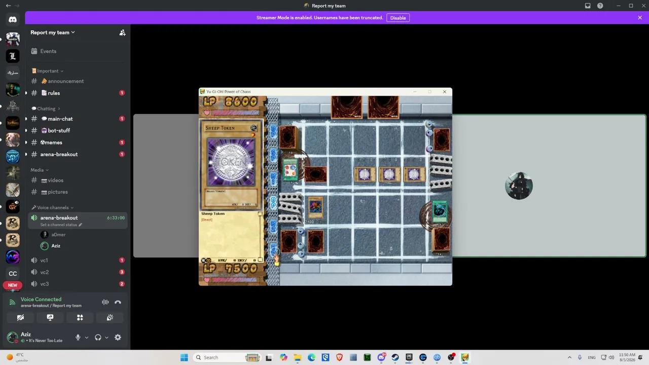Select the middle Sheep Token on the field
The height and width of the screenshot is (365, 649).
point(389,174)
